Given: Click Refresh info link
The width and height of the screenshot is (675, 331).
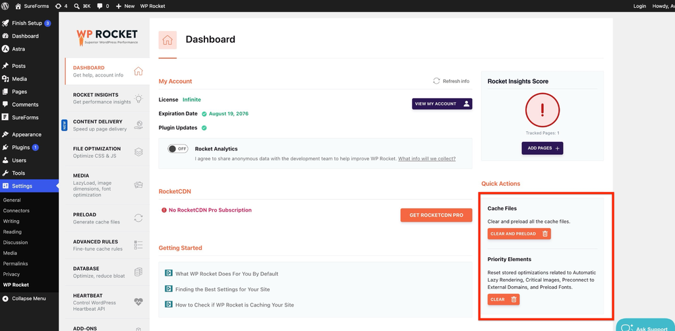Looking at the screenshot, I should pyautogui.click(x=451, y=81).
